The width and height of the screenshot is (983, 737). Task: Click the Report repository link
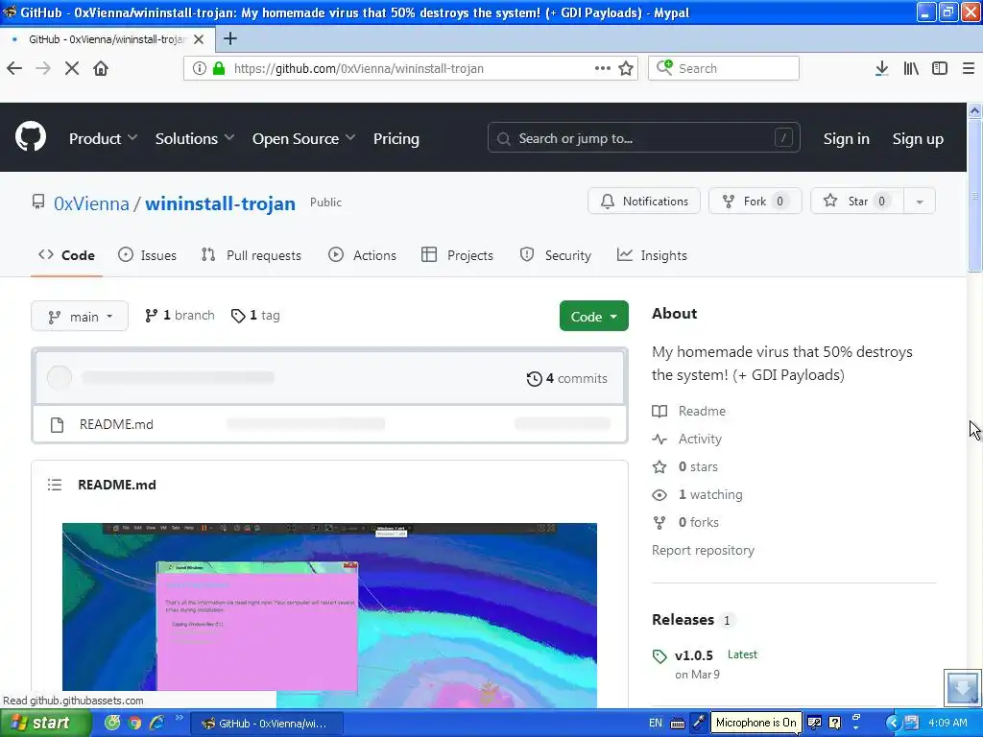click(x=703, y=550)
